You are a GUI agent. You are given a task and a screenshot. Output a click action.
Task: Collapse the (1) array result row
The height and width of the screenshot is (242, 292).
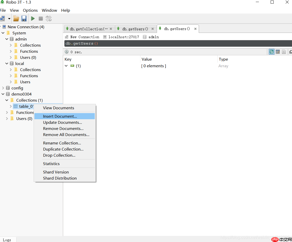click(66, 66)
